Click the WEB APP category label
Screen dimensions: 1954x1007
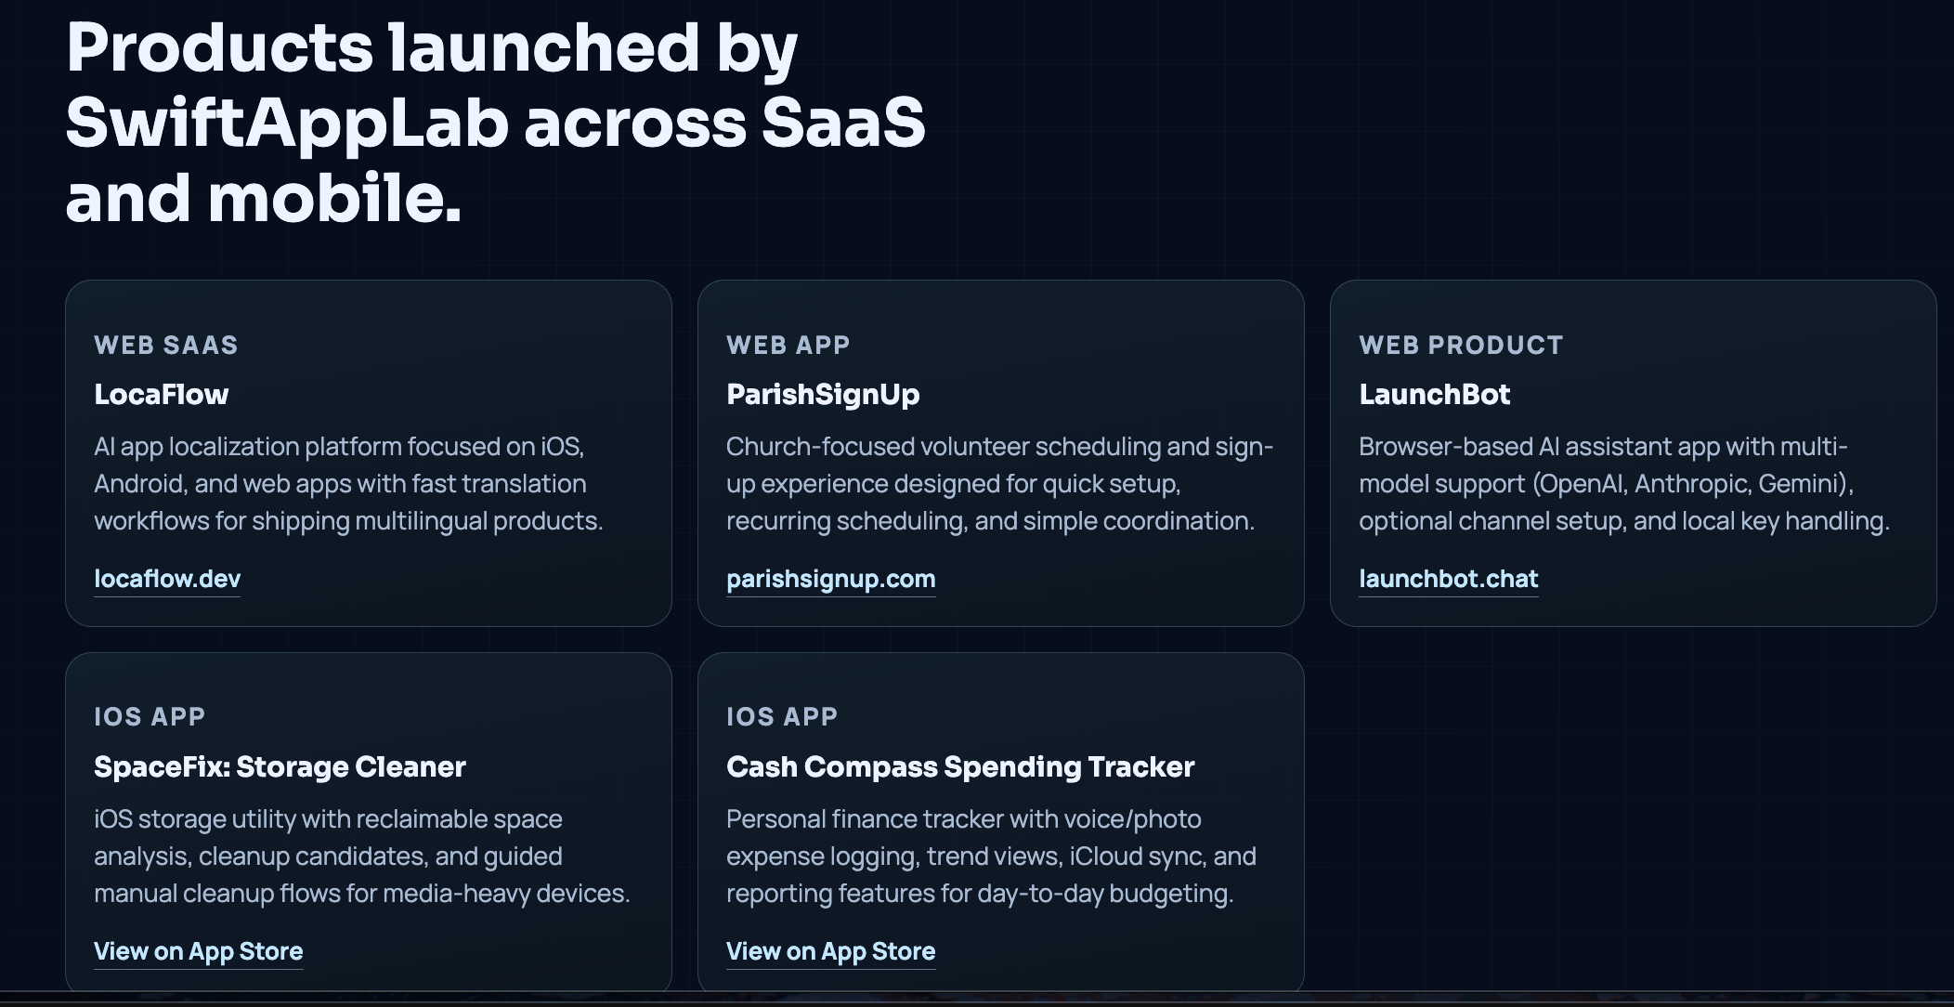[788, 345]
